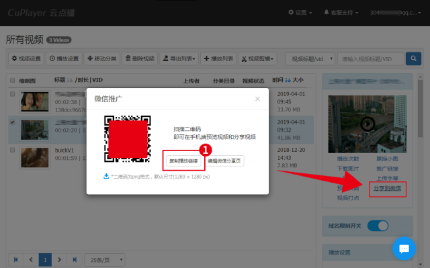This screenshot has width=430, height=268.
Task: Open the blue chat support bubble
Action: tap(404, 249)
